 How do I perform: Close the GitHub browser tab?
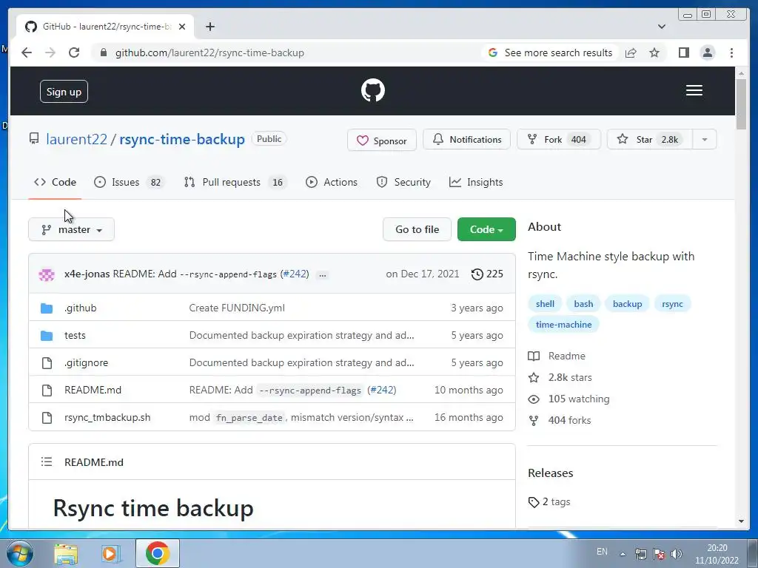182,27
